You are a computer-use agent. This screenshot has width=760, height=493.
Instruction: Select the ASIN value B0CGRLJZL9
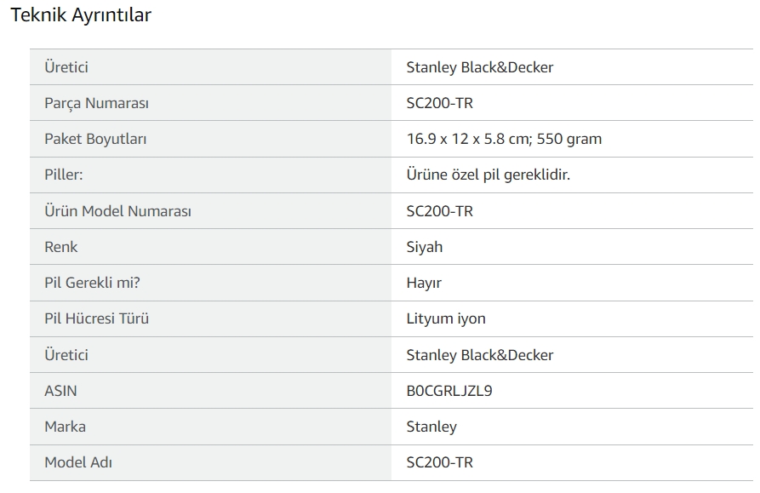pos(449,391)
